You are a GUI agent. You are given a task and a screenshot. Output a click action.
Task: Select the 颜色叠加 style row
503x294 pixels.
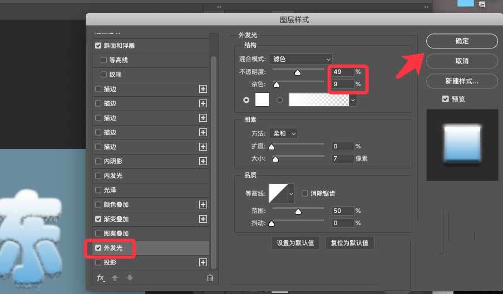151,205
